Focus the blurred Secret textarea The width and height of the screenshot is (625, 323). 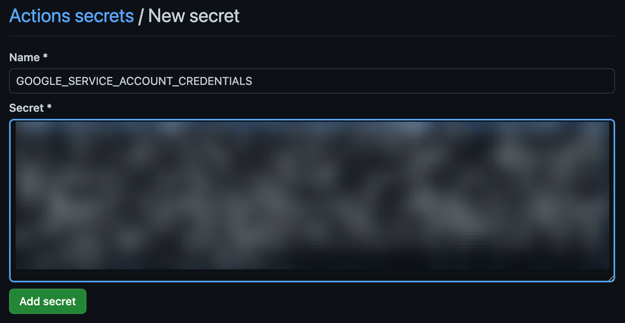tap(312, 200)
